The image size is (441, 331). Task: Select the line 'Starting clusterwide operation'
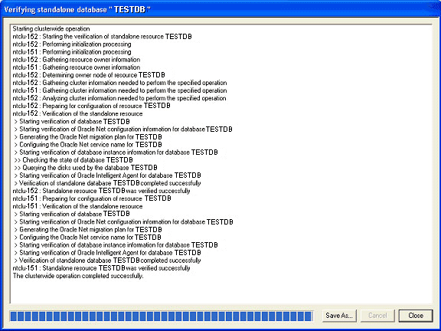pyautogui.click(x=51, y=28)
